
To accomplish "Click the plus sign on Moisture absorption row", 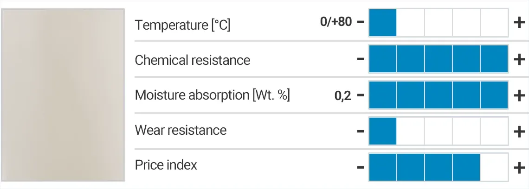I will click(520, 95).
